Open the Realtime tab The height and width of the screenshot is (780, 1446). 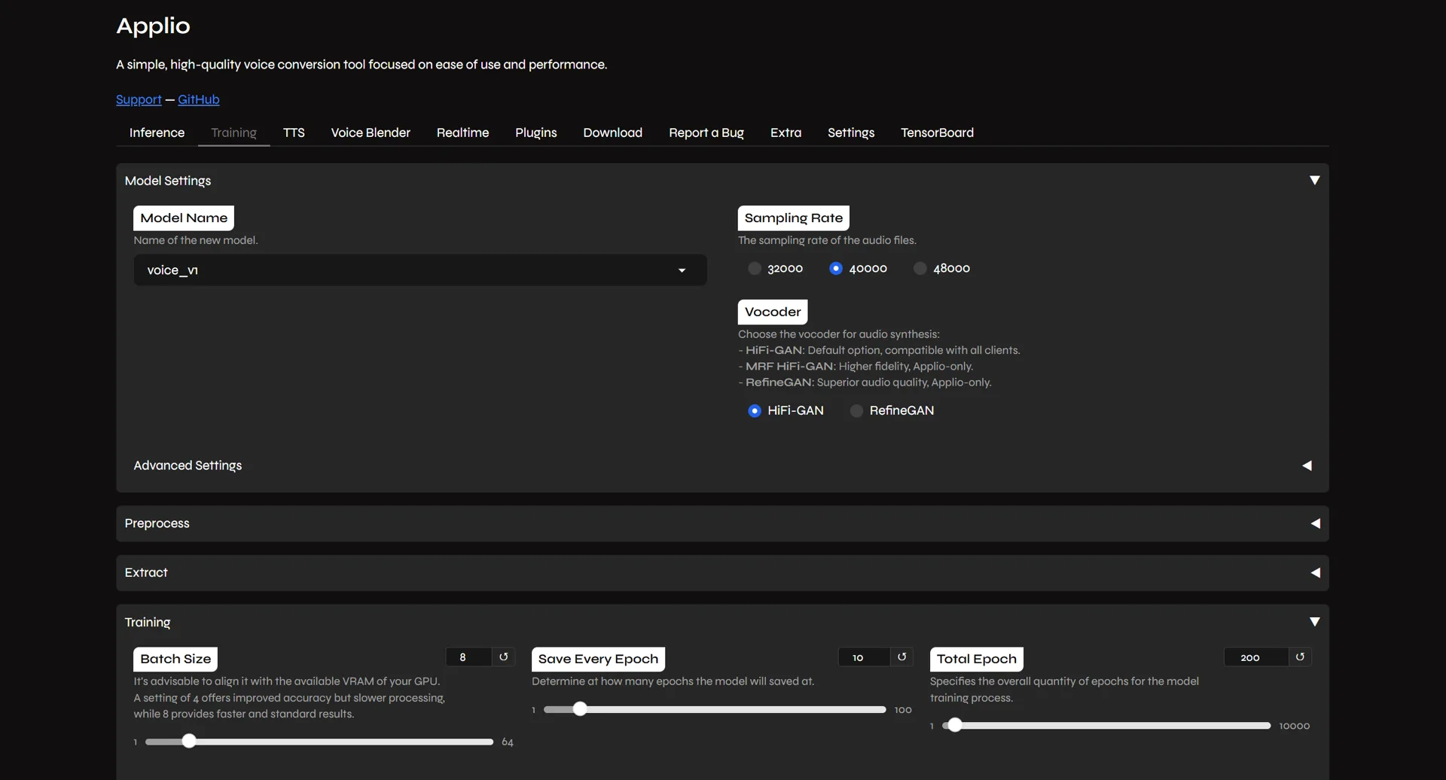(x=462, y=133)
